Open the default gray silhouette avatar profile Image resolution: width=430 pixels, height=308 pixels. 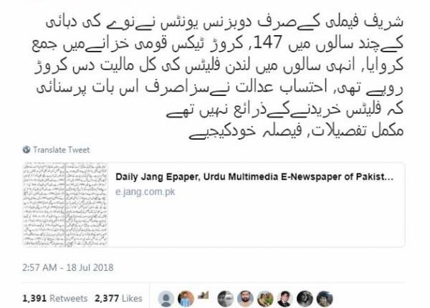[x=166, y=299]
